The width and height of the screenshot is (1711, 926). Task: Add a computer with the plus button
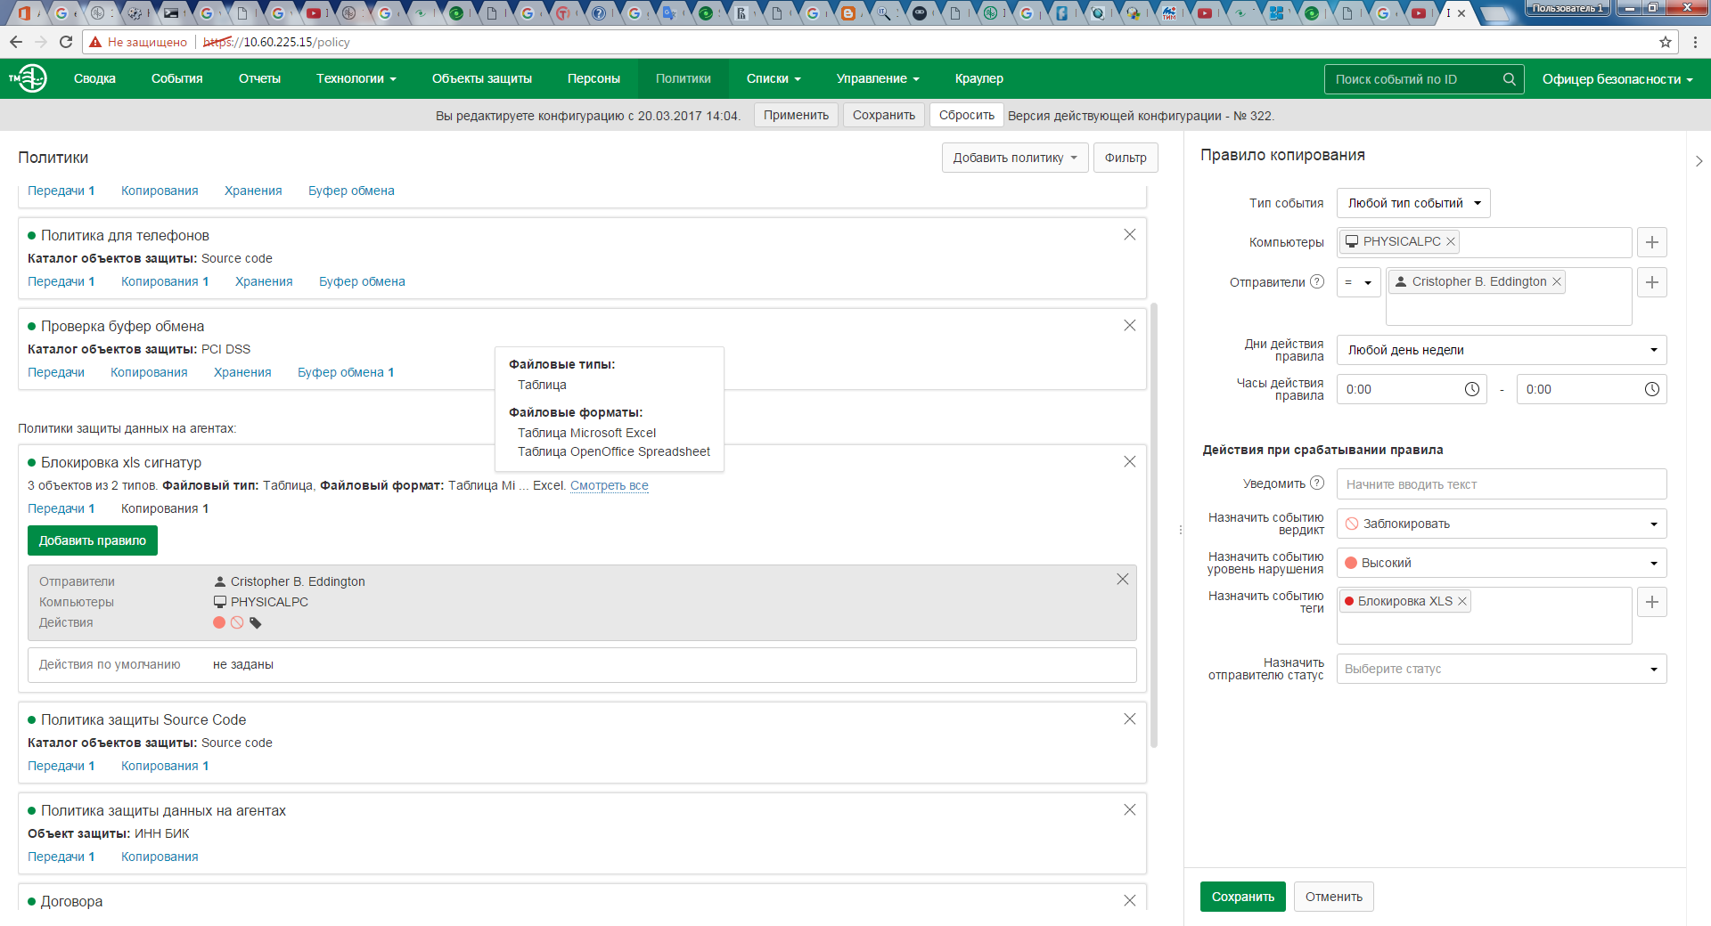[1652, 242]
